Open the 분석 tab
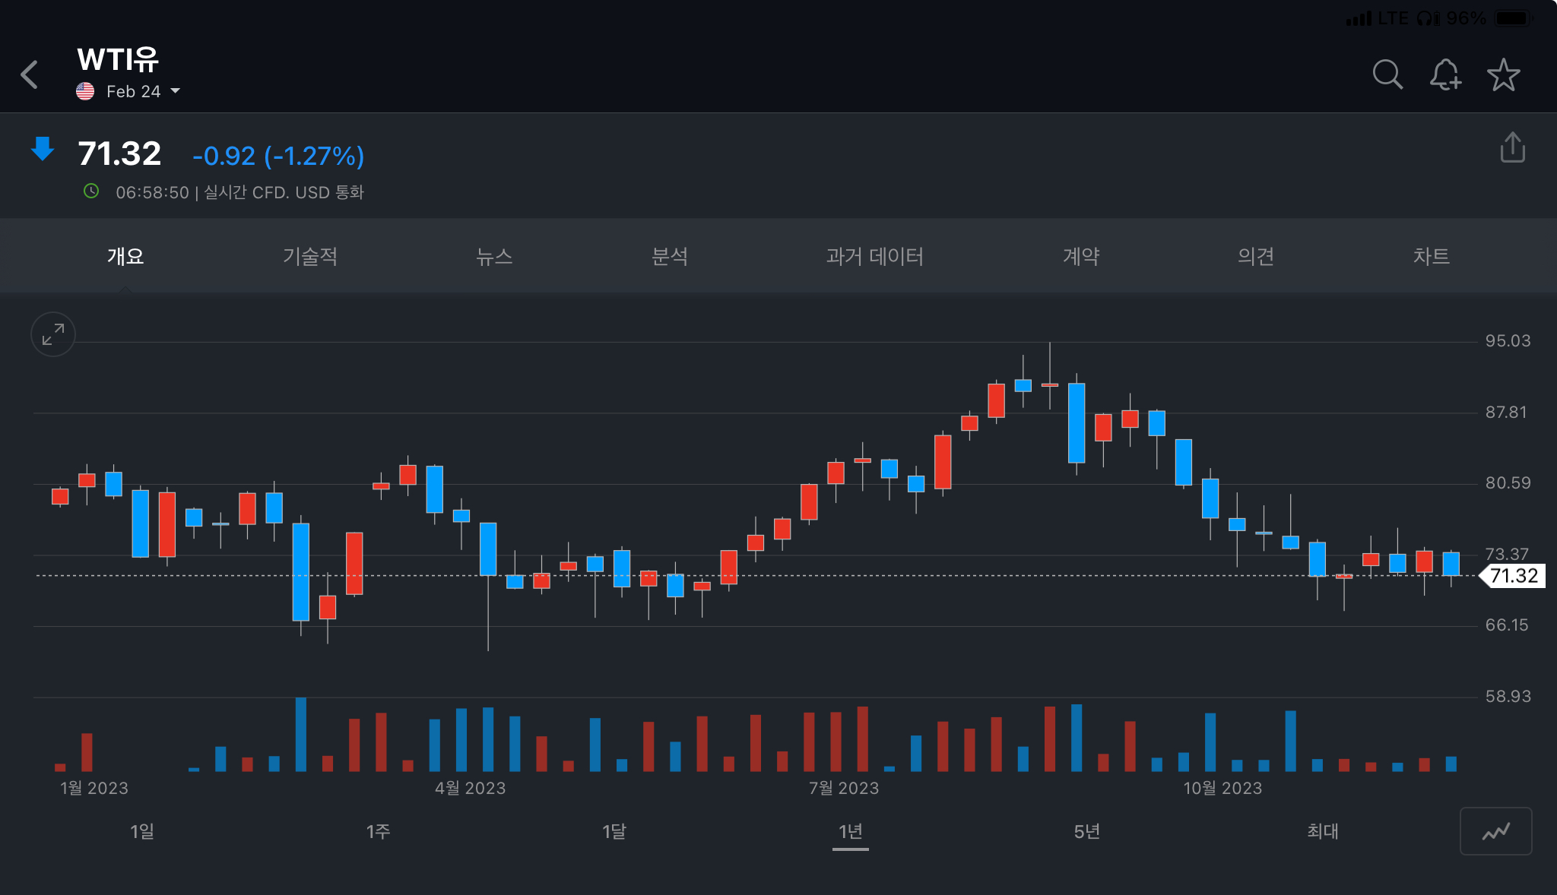The height and width of the screenshot is (895, 1557). tap(670, 256)
